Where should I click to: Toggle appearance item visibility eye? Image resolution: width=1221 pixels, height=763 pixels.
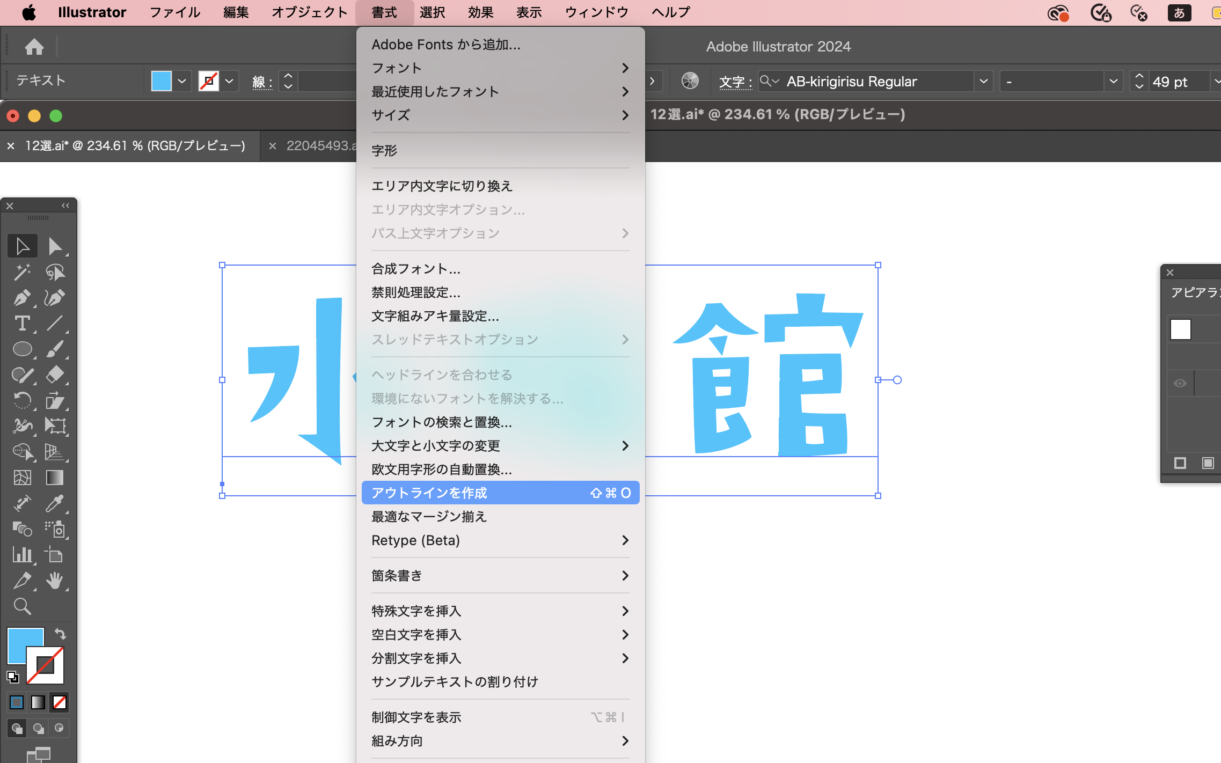(x=1180, y=383)
